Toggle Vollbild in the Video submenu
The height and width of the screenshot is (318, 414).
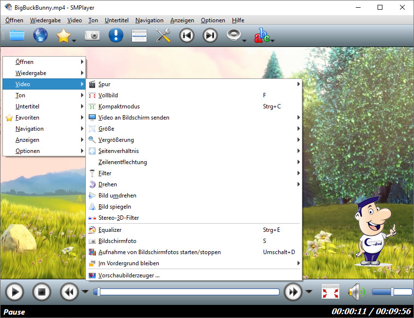pyautogui.click(x=108, y=95)
